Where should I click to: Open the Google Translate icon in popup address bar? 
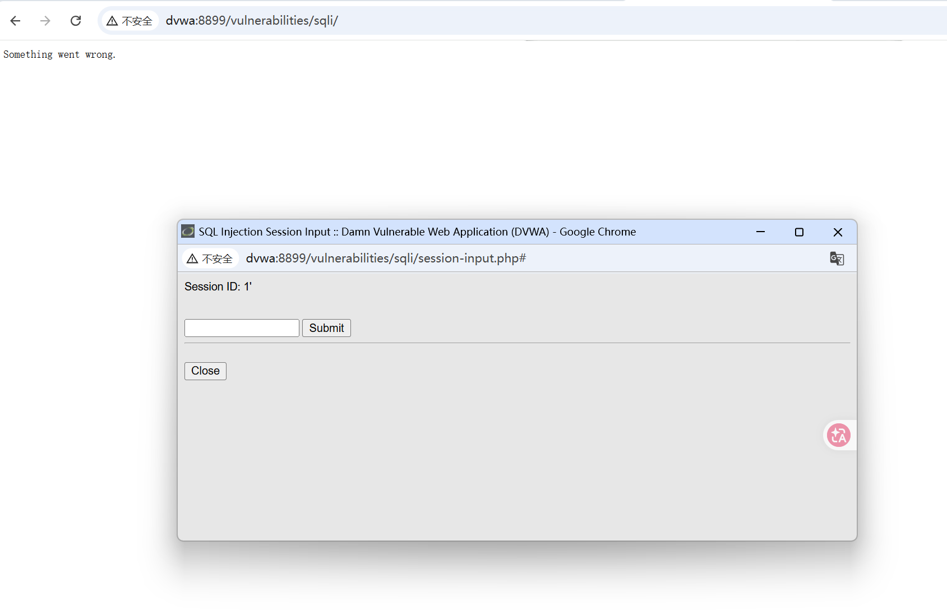(x=837, y=258)
